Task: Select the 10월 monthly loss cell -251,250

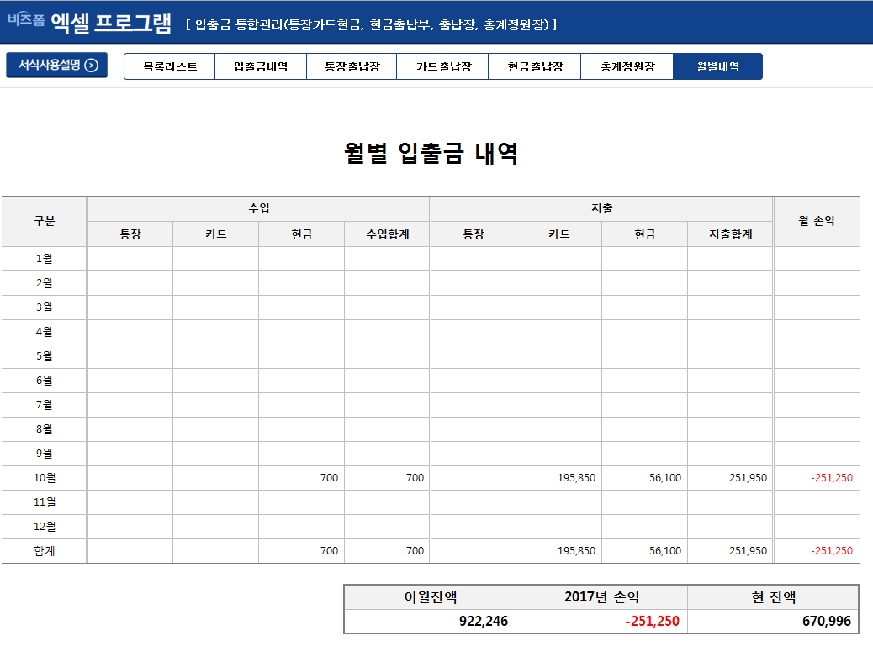Action: pos(816,478)
